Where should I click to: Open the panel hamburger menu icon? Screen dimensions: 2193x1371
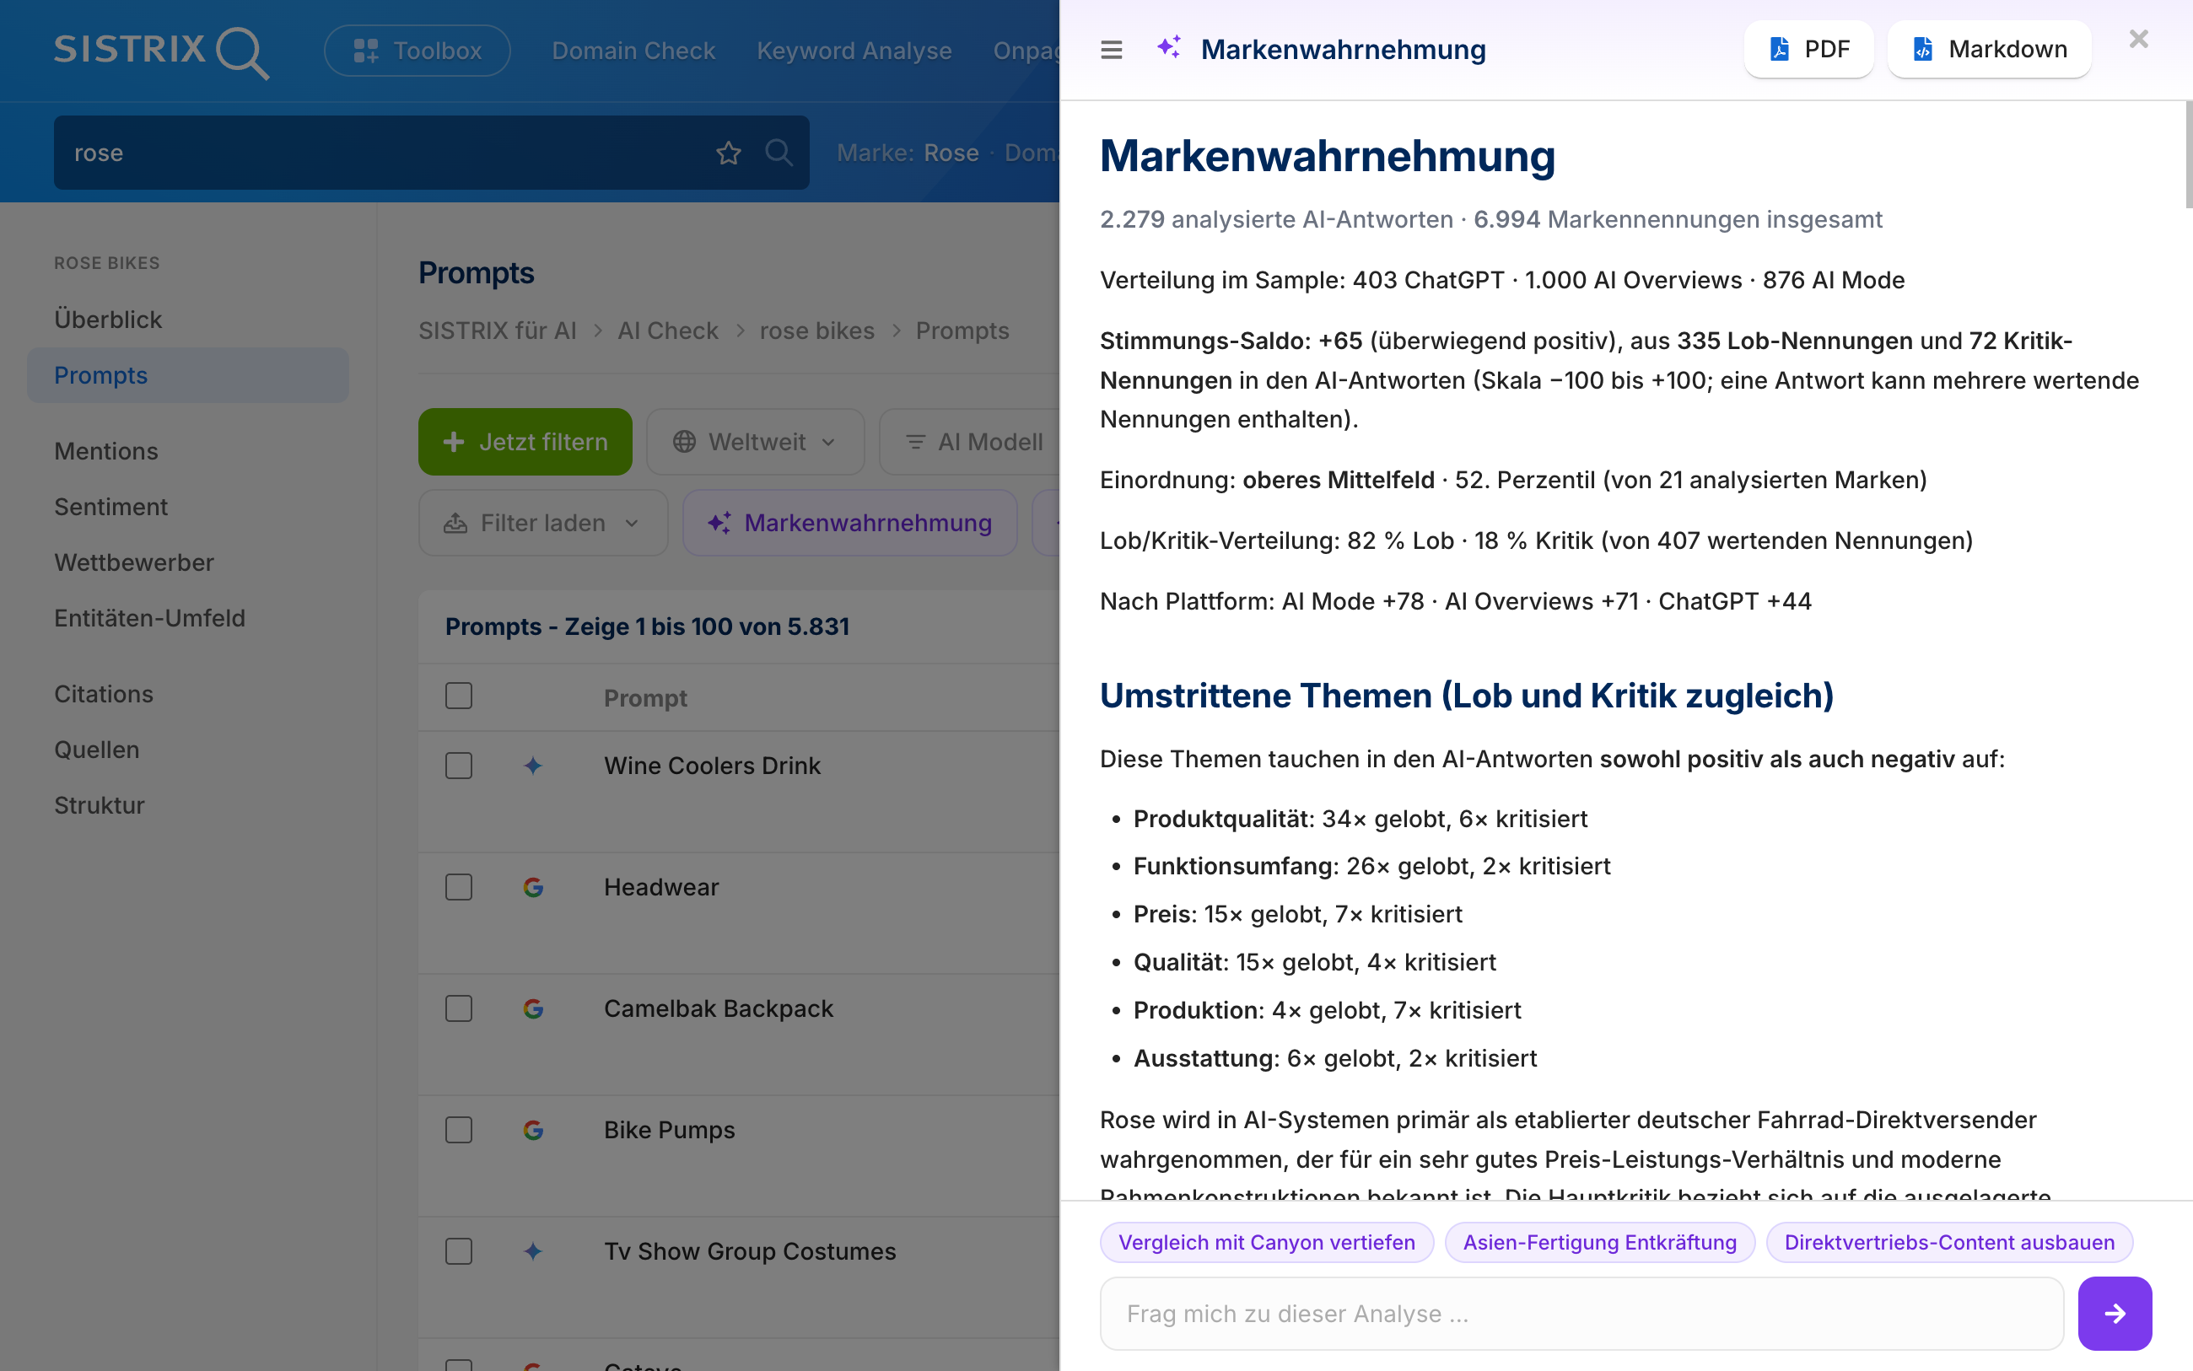click(x=1111, y=49)
